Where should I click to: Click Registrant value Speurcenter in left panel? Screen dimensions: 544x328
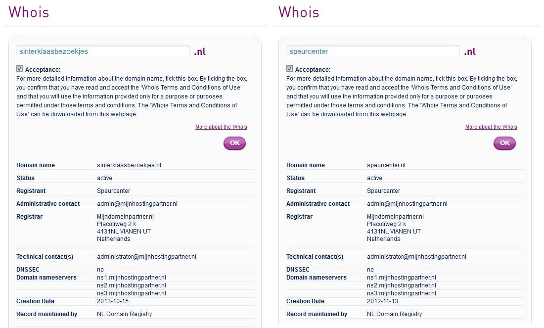pyautogui.click(x=113, y=191)
